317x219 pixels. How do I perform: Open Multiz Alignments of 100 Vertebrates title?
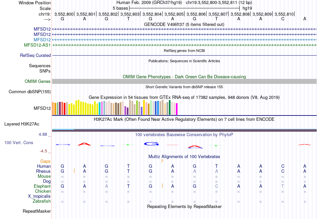(184, 156)
